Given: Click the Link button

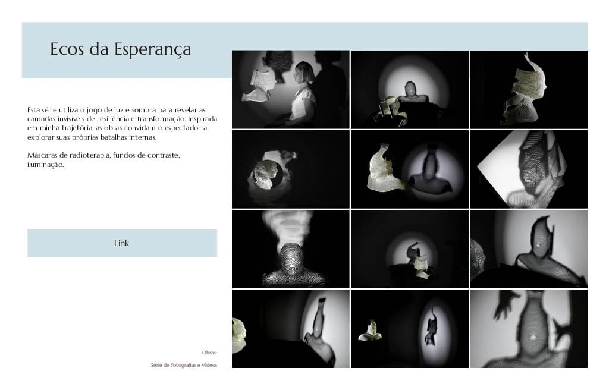Looking at the screenshot, I should click(x=122, y=243).
